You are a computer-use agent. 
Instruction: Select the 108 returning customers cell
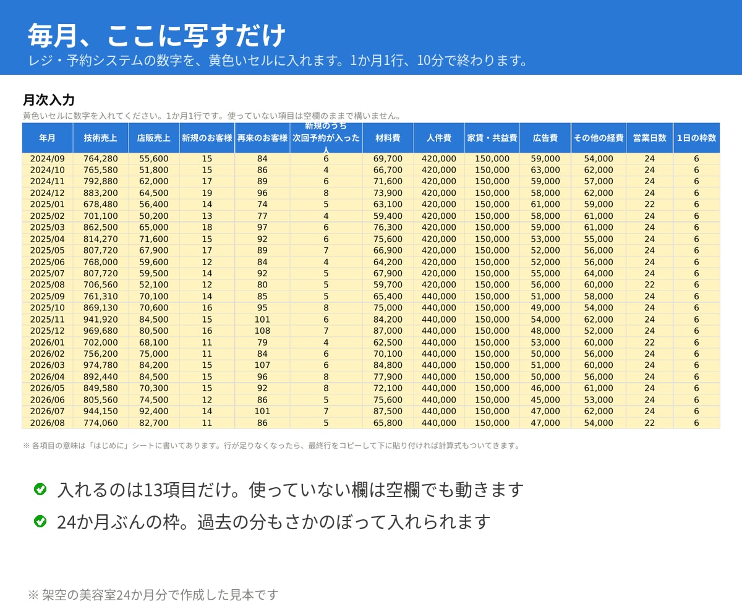[x=262, y=331]
